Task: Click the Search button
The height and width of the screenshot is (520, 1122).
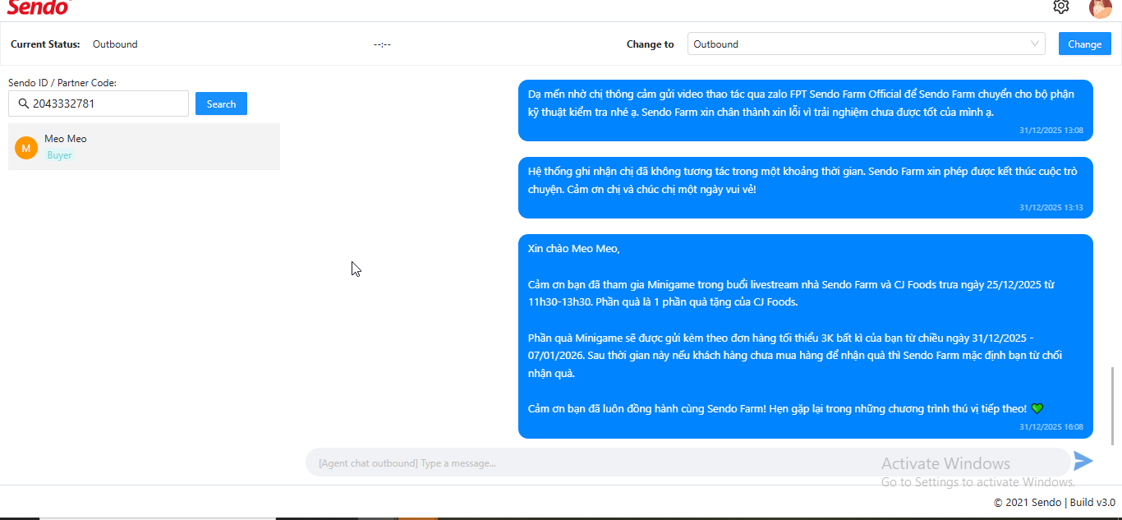Action: point(221,104)
